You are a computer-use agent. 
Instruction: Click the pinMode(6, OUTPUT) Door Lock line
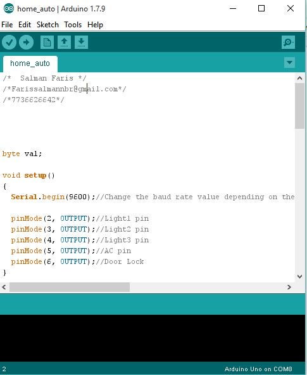click(x=77, y=261)
